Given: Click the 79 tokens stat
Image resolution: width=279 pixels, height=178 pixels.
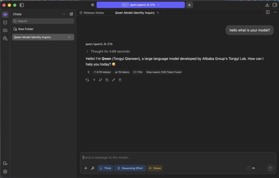Looking at the screenshot, I should tap(122, 72).
